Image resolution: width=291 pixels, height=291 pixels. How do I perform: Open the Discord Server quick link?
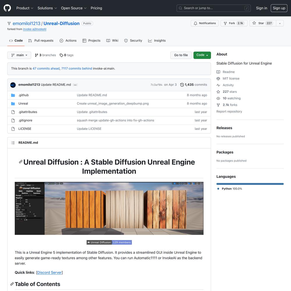(49, 272)
